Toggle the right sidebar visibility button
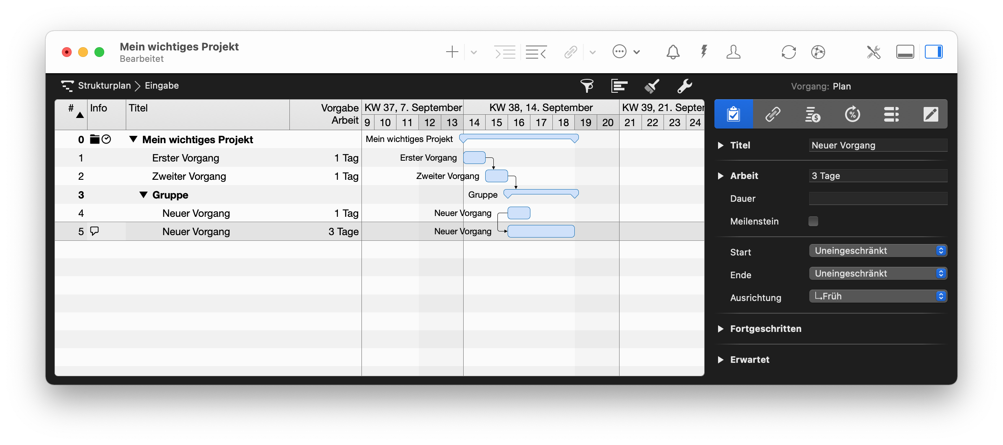 (934, 51)
